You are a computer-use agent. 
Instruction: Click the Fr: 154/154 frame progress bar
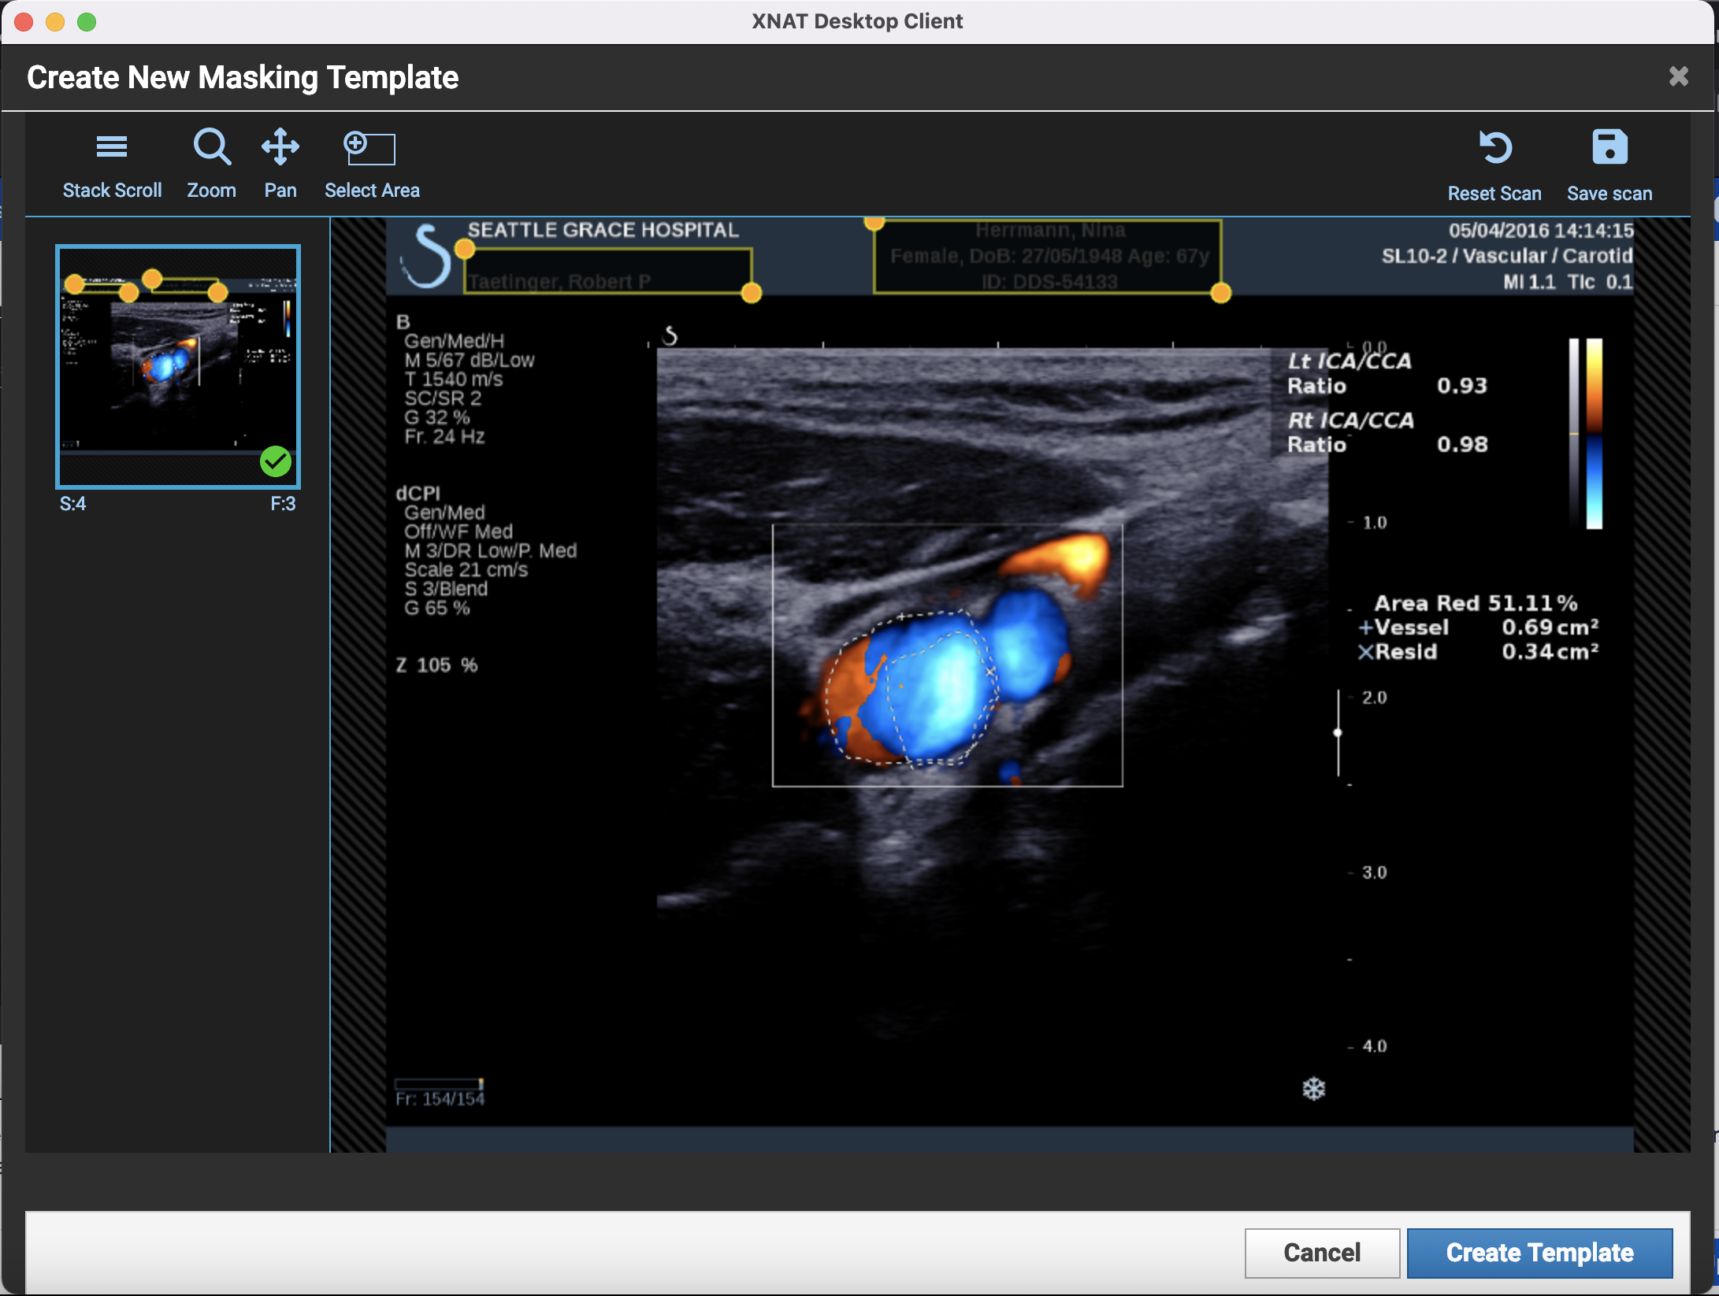439,1083
